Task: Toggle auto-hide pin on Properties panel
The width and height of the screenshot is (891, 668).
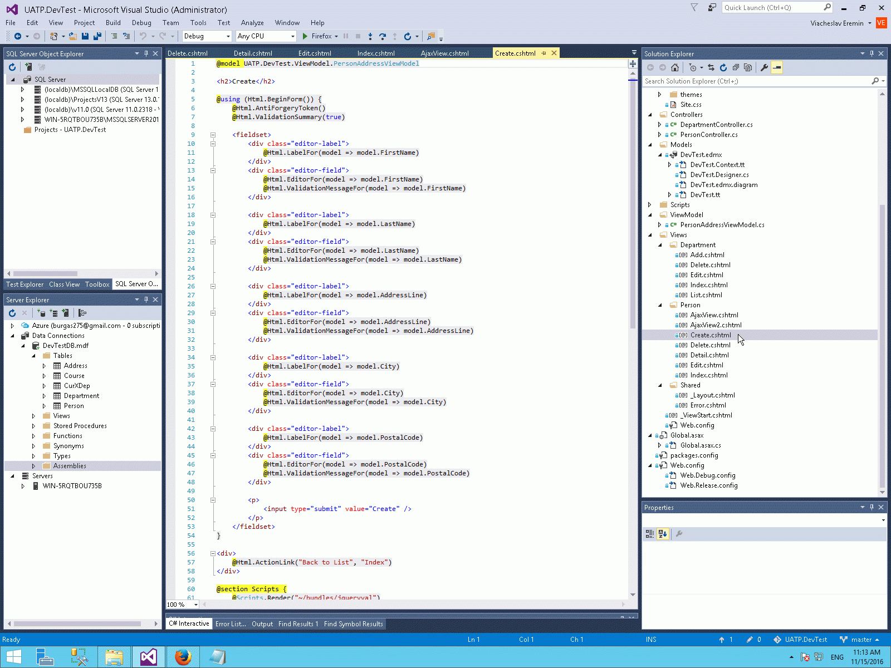Action: (x=872, y=507)
